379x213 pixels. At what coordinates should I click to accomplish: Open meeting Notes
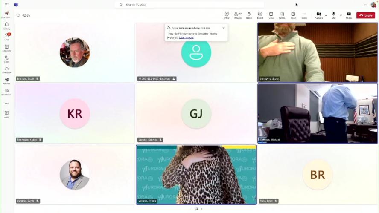point(282,15)
